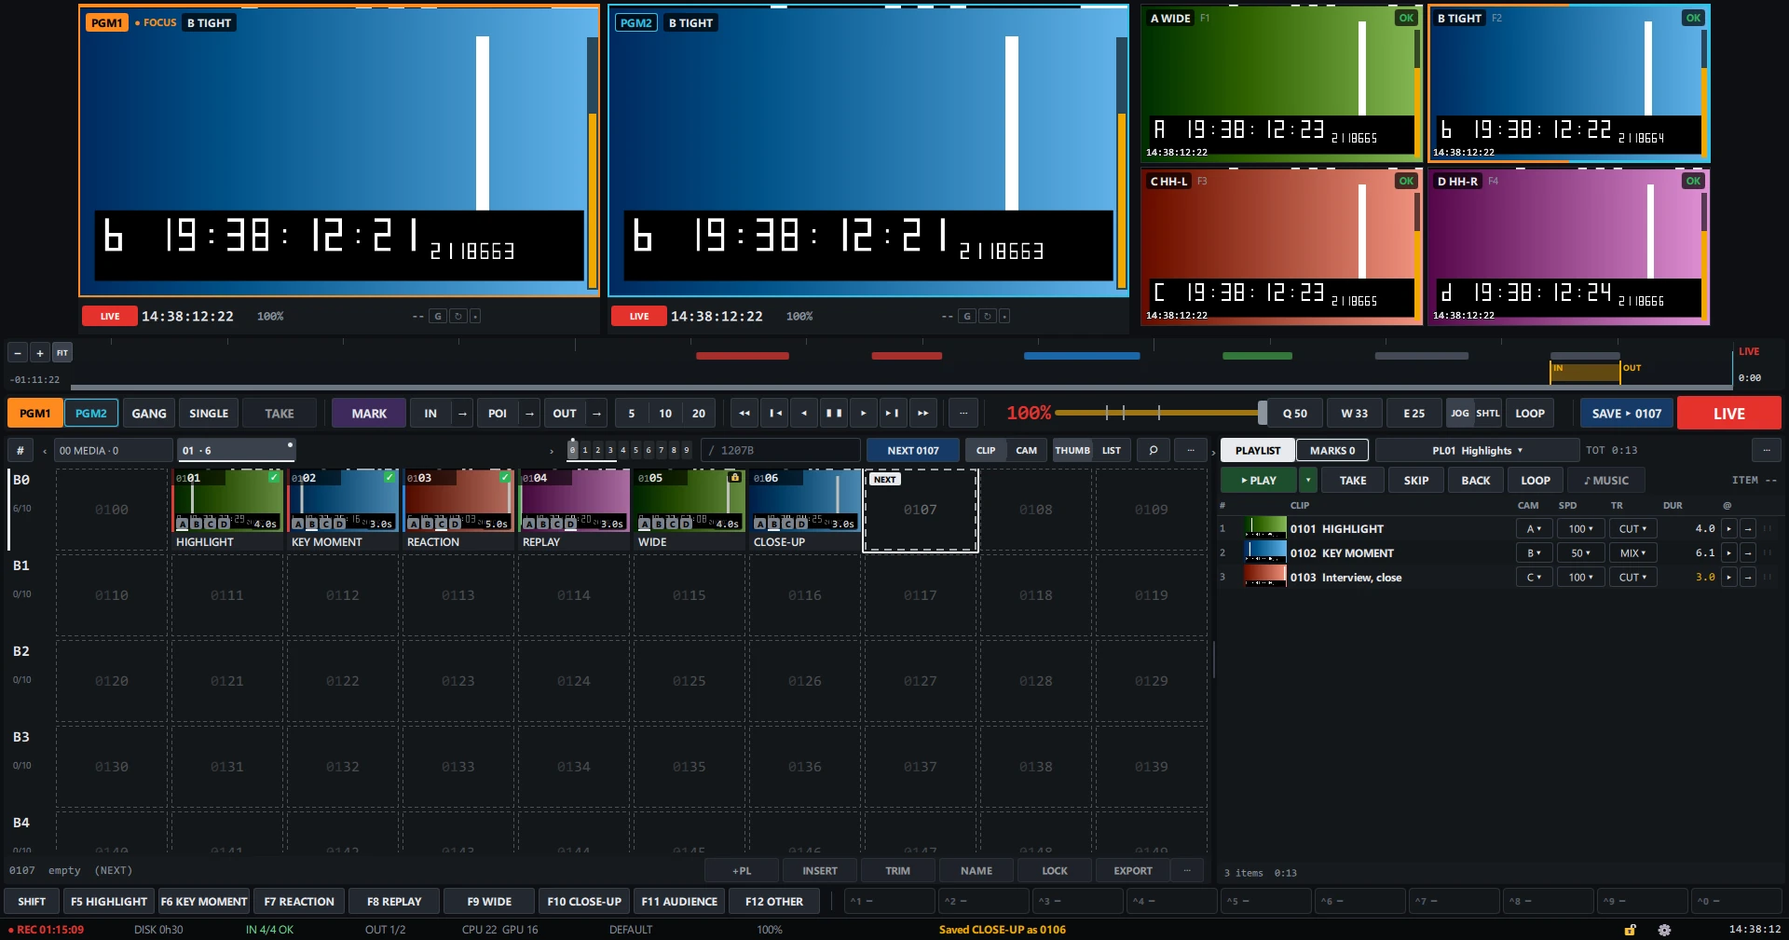Zoom in the timeline with the plus button
Screen dimensions: 1789x940
pos(39,353)
